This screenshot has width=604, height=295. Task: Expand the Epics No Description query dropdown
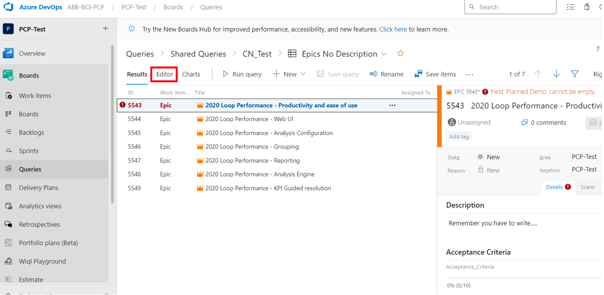point(383,54)
